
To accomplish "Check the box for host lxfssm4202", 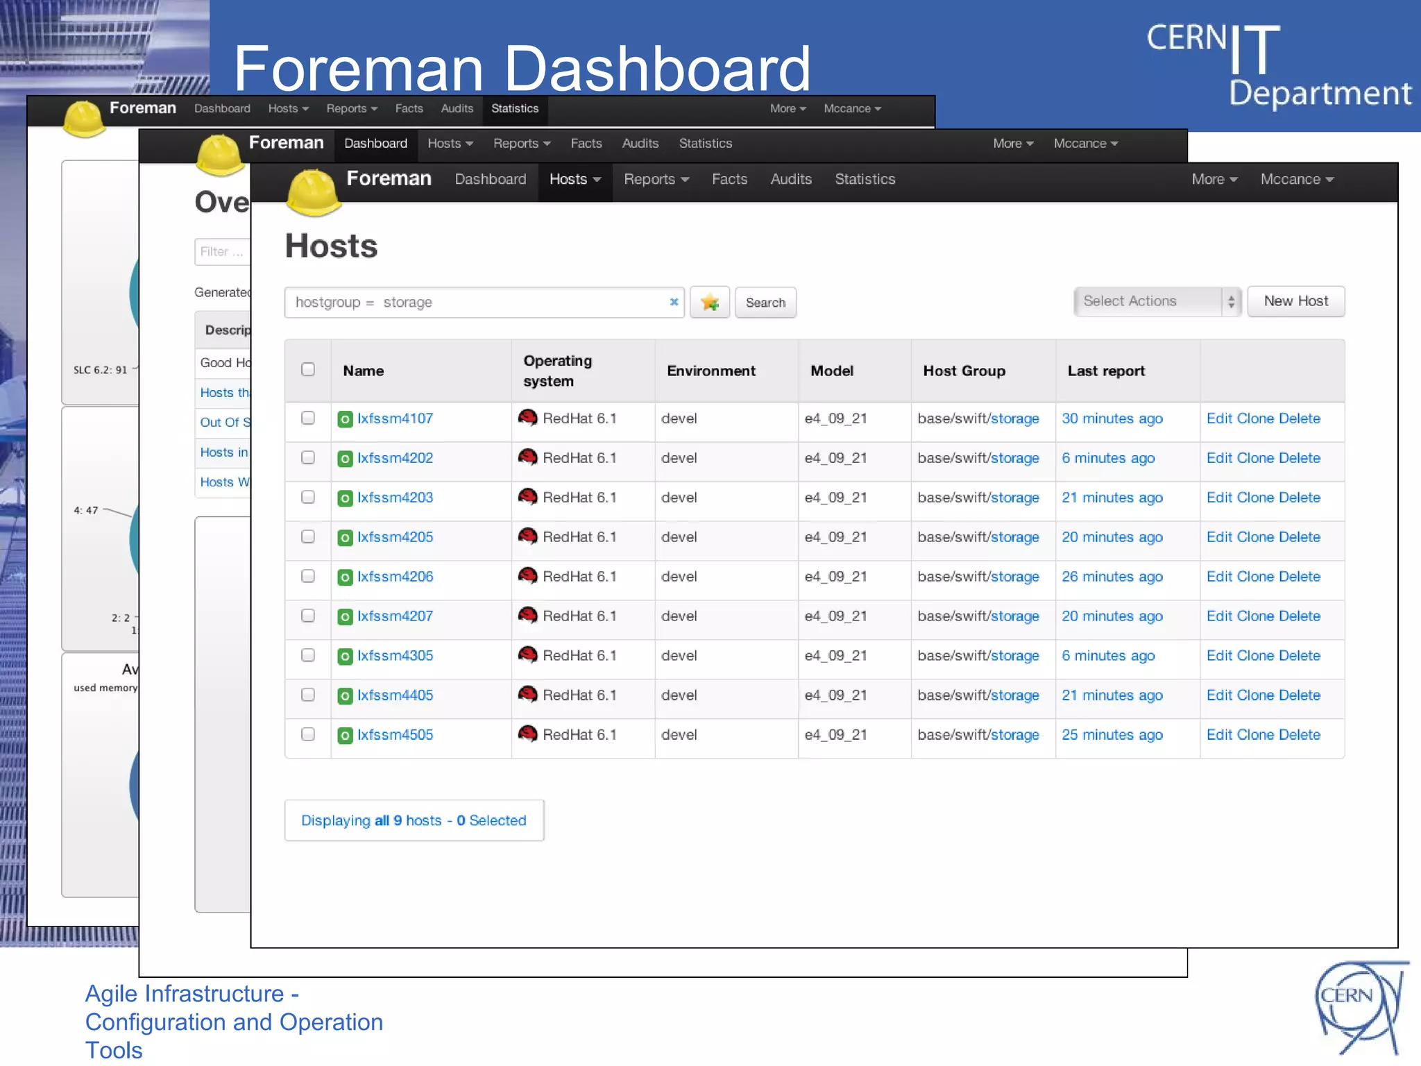I will [308, 457].
